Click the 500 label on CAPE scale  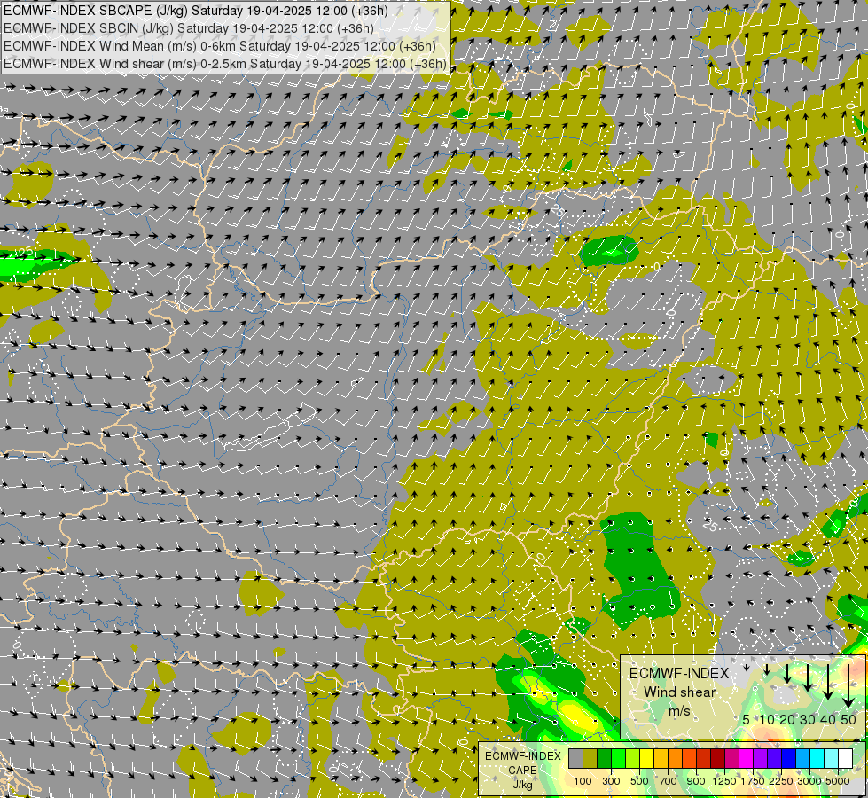tap(639, 781)
